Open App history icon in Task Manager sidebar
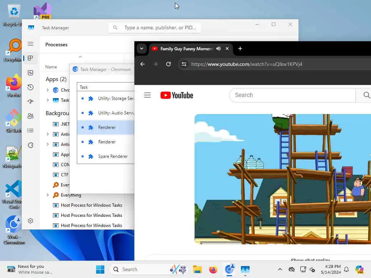Image resolution: width=371 pixels, height=278 pixels. (x=30, y=87)
